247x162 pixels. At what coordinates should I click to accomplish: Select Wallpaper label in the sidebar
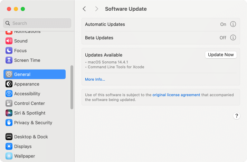tap(25, 156)
